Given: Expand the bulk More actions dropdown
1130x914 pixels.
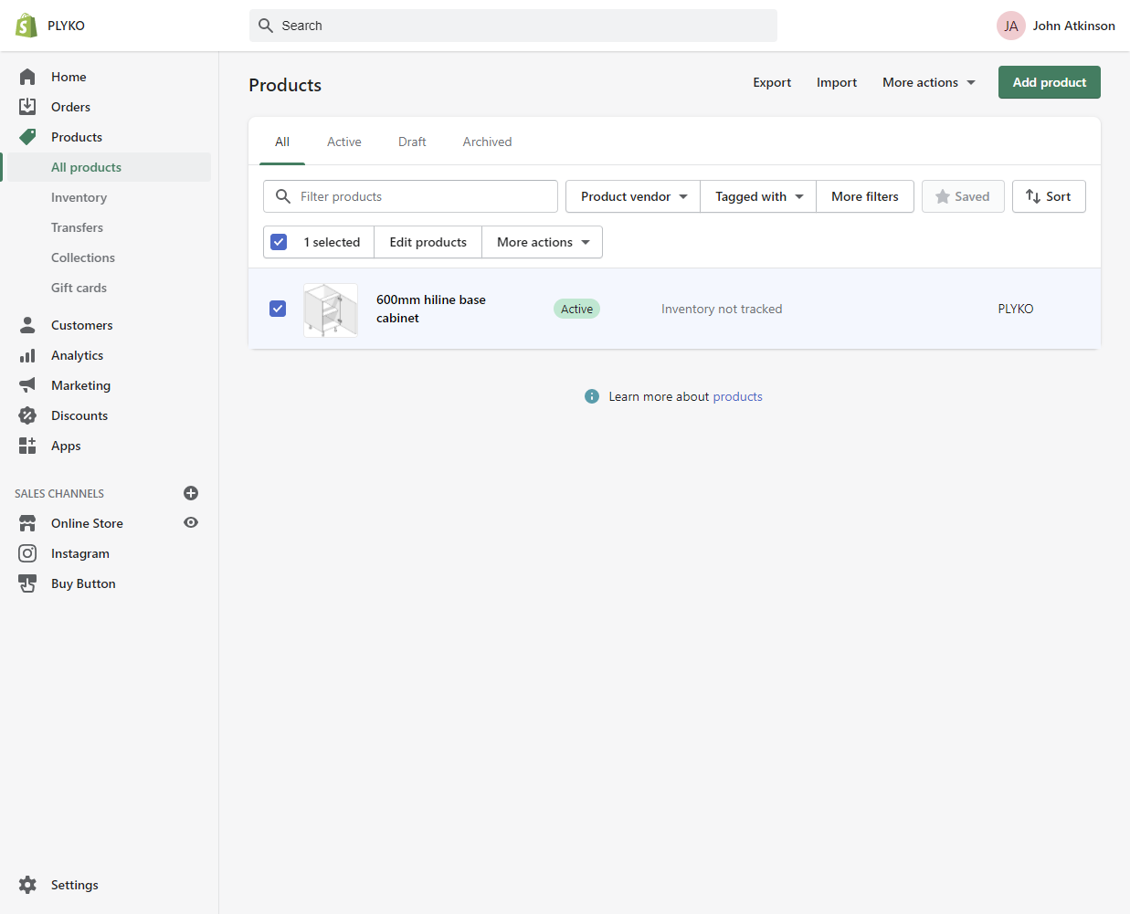Looking at the screenshot, I should [x=543, y=242].
